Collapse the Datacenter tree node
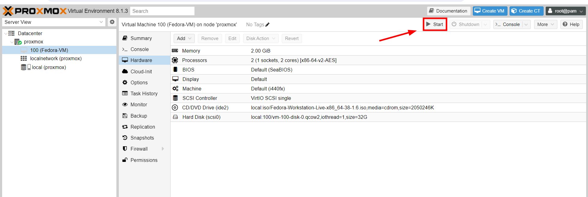Image resolution: width=588 pixels, height=197 pixels. click(6, 34)
